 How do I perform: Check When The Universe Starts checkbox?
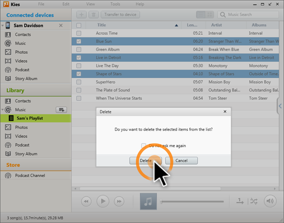click(x=79, y=98)
